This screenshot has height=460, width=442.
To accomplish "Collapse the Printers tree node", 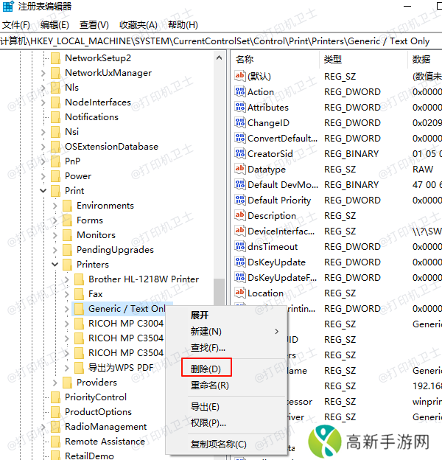I will pyautogui.click(x=55, y=265).
